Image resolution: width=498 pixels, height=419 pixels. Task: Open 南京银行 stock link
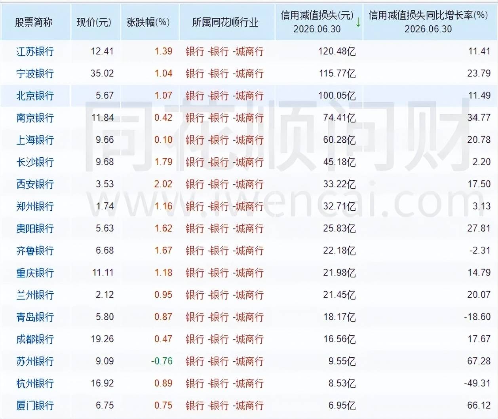point(35,118)
